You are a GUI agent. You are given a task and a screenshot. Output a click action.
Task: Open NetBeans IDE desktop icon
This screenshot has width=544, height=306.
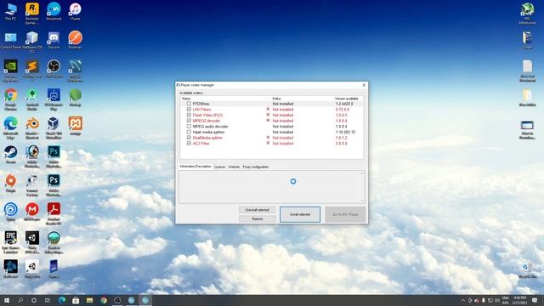point(32,42)
